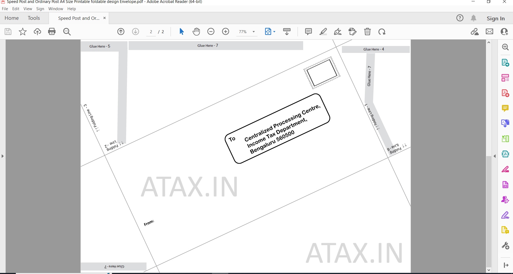This screenshot has height=274, width=513.
Task: Go to next page arrow
Action: (x=136, y=32)
